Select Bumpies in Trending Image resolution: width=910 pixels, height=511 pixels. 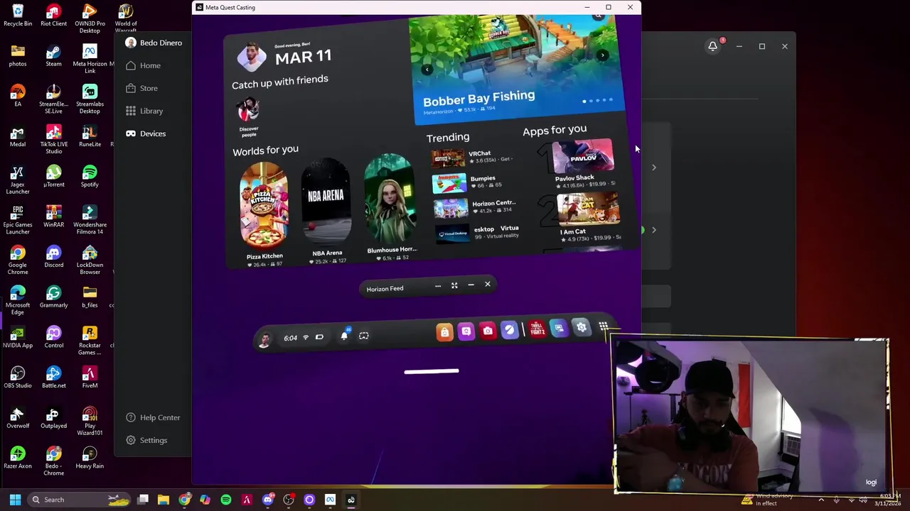pyautogui.click(x=469, y=182)
